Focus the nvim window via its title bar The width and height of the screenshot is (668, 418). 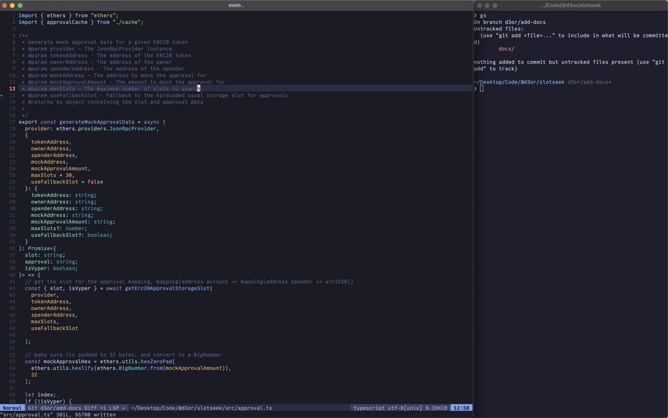[236, 5]
